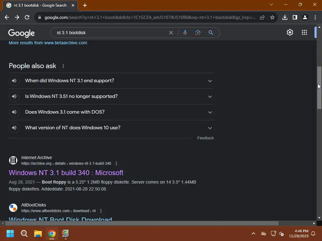Open Google quick settings gear
Image resolution: width=322 pixels, height=241 pixels.
coord(290,32)
